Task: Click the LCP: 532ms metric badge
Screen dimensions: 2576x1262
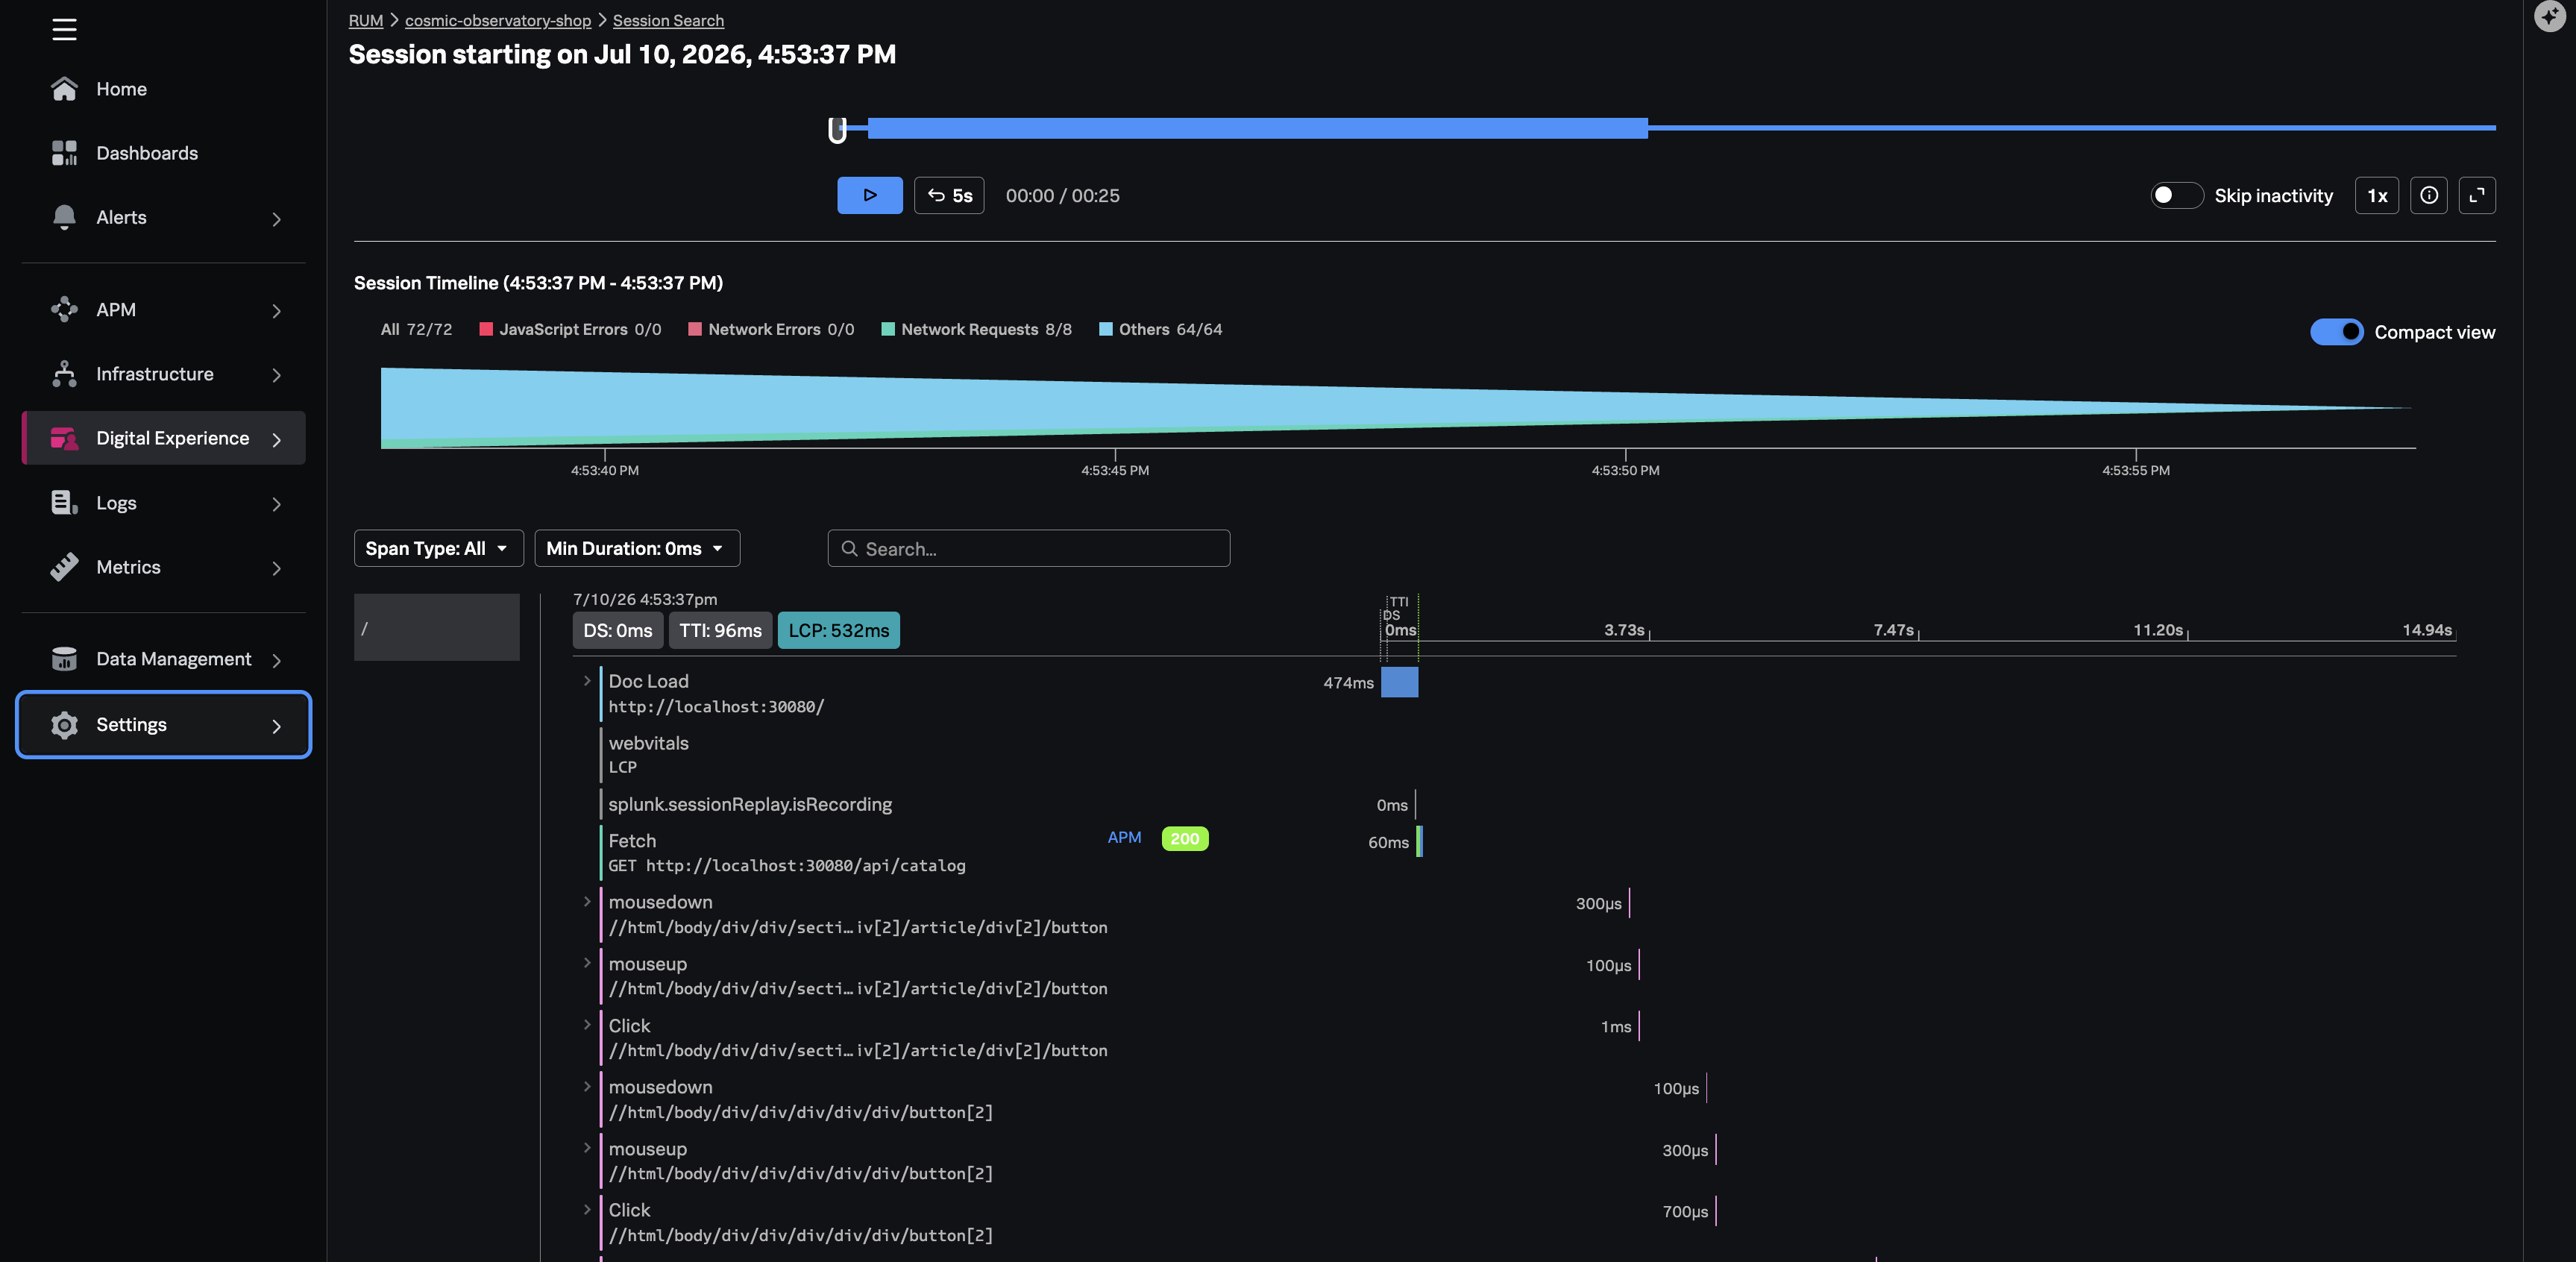Action: click(839, 631)
